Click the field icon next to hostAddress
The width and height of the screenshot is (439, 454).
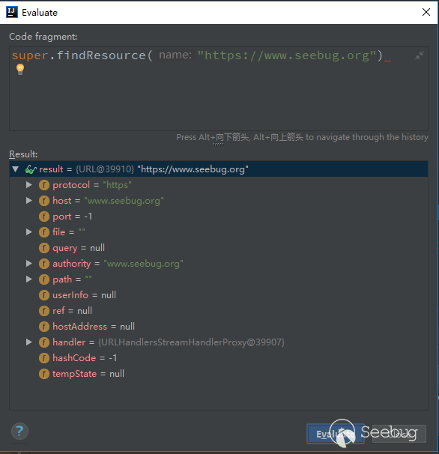[44, 327]
